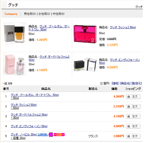Open the pink Rush 2 bottle thumbnail
The width and height of the screenshot is (144, 143).
[85, 34]
